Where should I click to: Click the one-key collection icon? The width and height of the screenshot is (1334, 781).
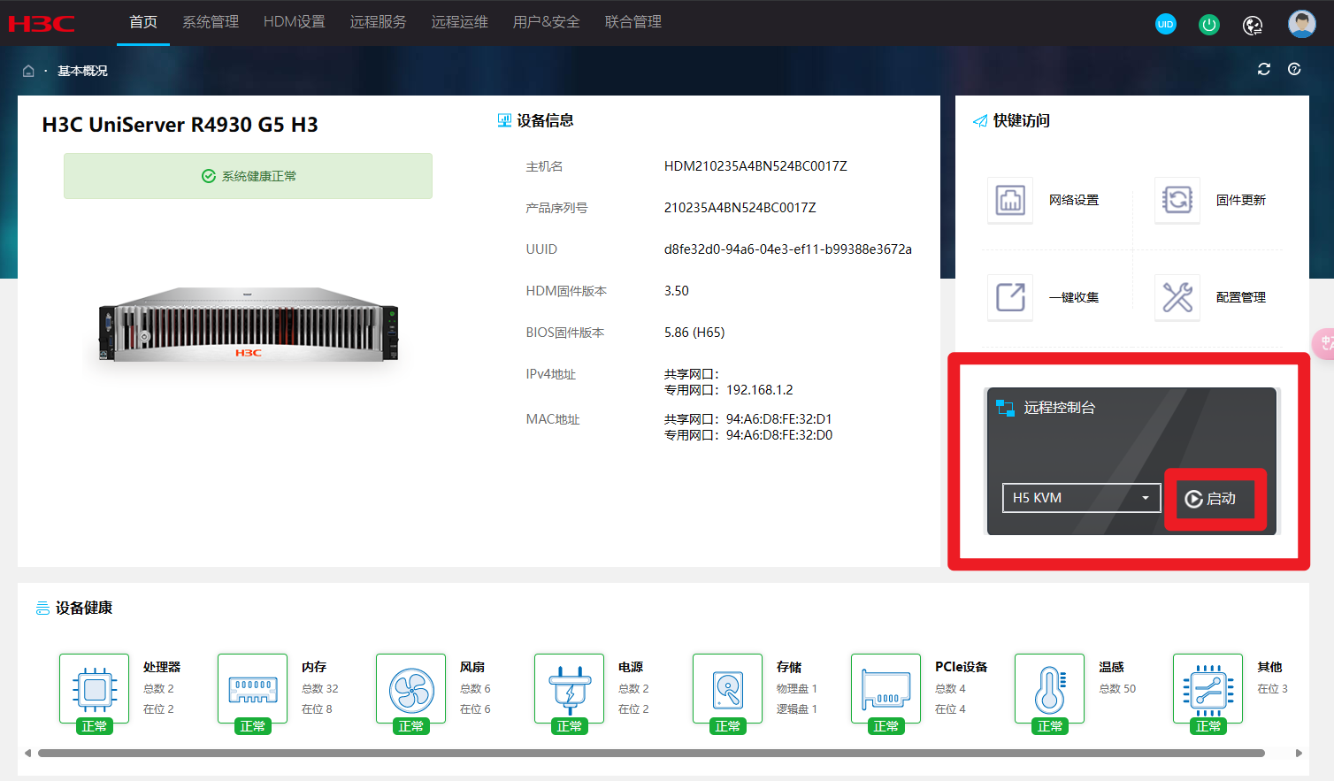point(1010,297)
